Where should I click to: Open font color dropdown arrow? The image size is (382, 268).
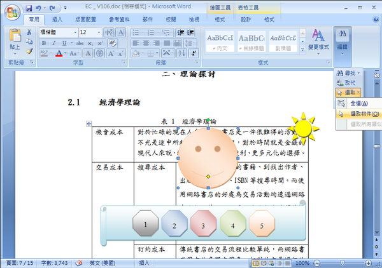[x=66, y=53]
